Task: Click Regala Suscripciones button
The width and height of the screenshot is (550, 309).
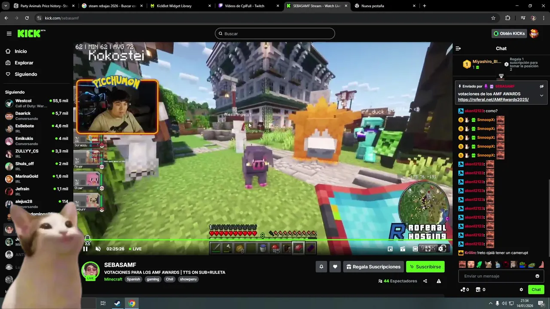Action: pos(373,267)
